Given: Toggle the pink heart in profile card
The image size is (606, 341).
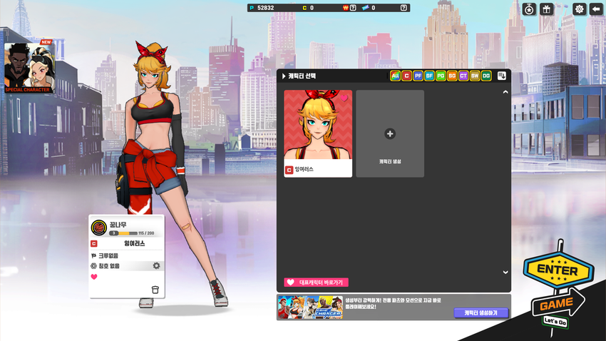Looking at the screenshot, I should (x=94, y=277).
